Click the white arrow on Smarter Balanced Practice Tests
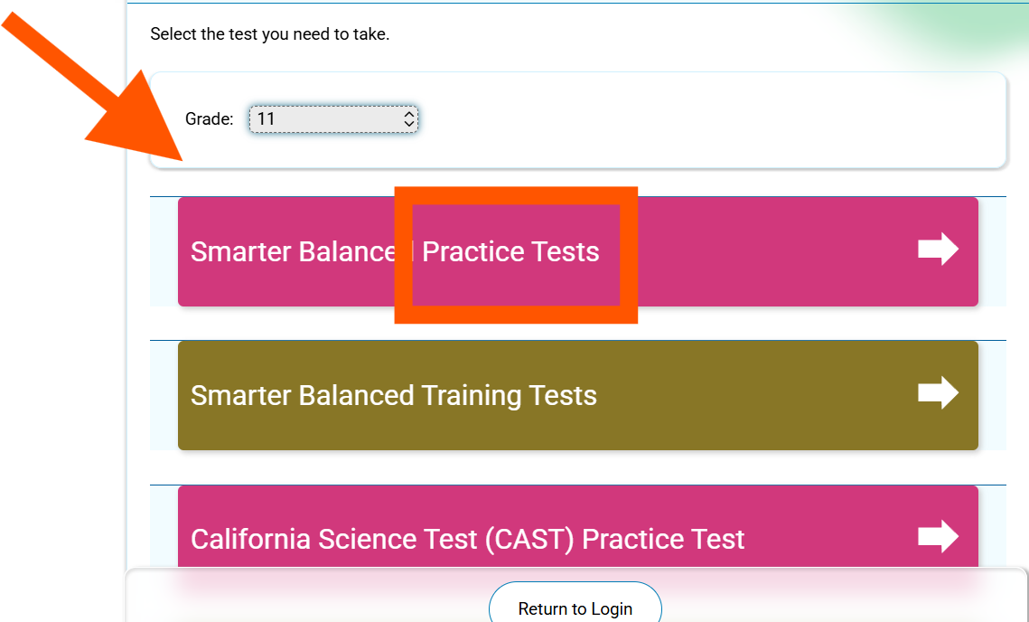 pos(938,250)
